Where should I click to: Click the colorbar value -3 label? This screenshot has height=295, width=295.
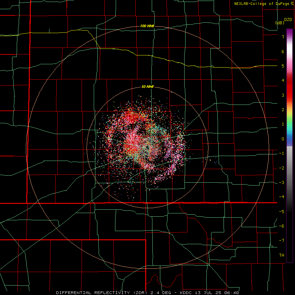point(282,183)
